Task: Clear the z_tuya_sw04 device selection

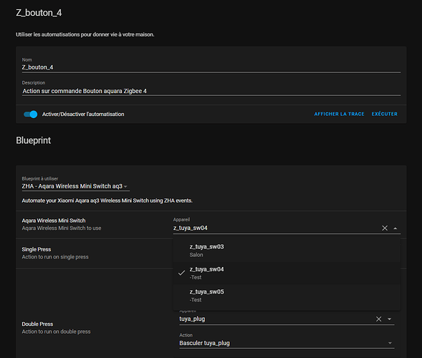Action: [x=385, y=228]
